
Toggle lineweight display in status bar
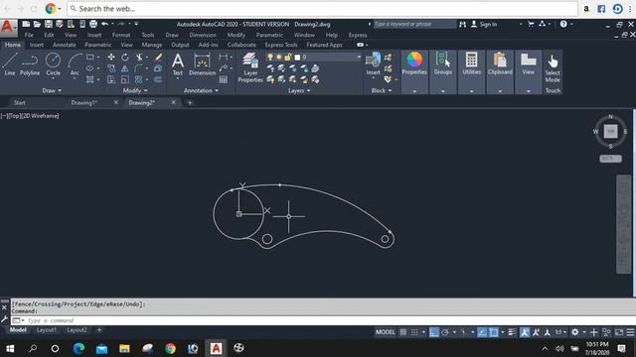click(512, 332)
